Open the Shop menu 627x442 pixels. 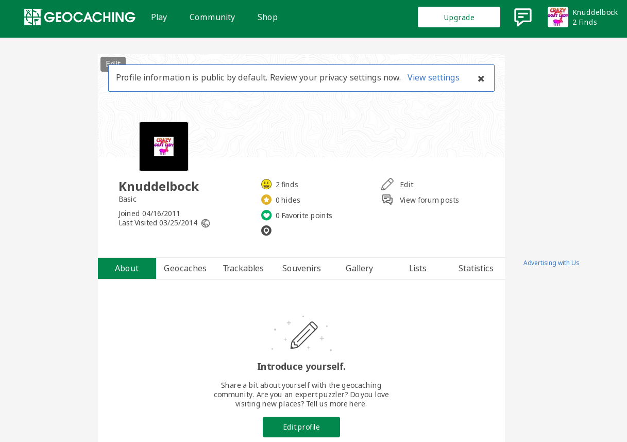point(267,17)
